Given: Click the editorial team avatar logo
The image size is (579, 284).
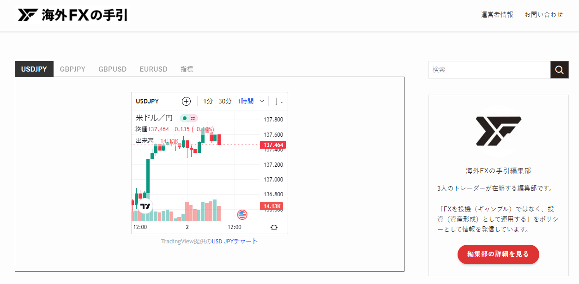Looking at the screenshot, I should (x=498, y=132).
